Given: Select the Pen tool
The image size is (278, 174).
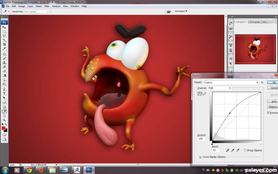Looking at the screenshot, I should (x=4, y=89).
